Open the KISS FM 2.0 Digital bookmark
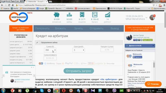 [x=115, y=9]
